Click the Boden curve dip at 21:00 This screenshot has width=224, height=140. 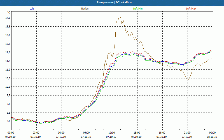(x=188, y=81)
